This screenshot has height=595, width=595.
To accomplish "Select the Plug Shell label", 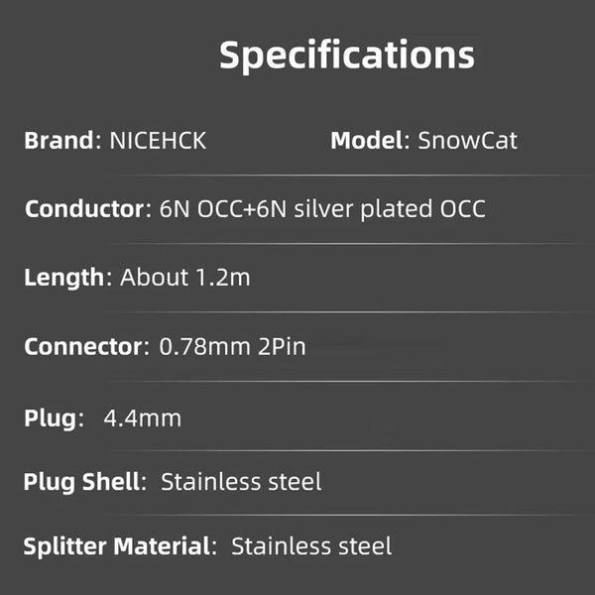I will click(82, 483).
